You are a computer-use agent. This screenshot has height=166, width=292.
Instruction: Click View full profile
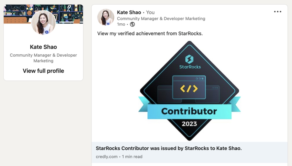point(43,71)
